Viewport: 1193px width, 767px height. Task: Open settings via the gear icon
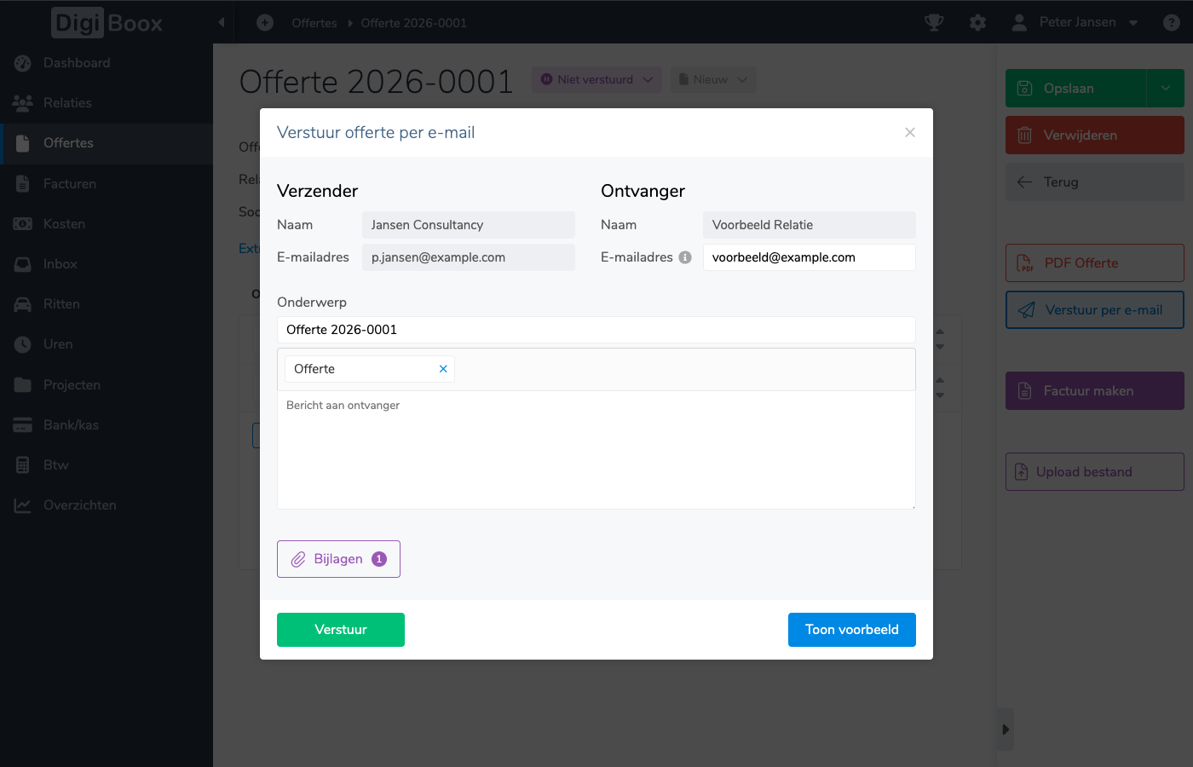(x=977, y=23)
